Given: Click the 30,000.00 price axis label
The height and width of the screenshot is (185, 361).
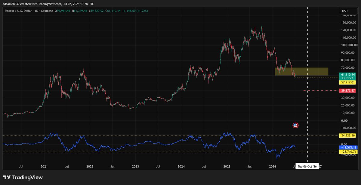Looking at the screenshot, I should coord(348,98).
